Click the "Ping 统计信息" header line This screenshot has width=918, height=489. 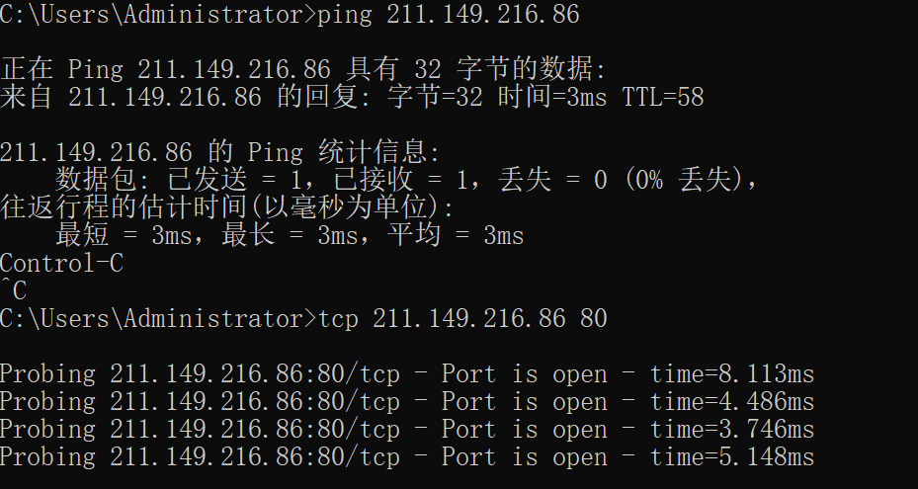[219, 153]
